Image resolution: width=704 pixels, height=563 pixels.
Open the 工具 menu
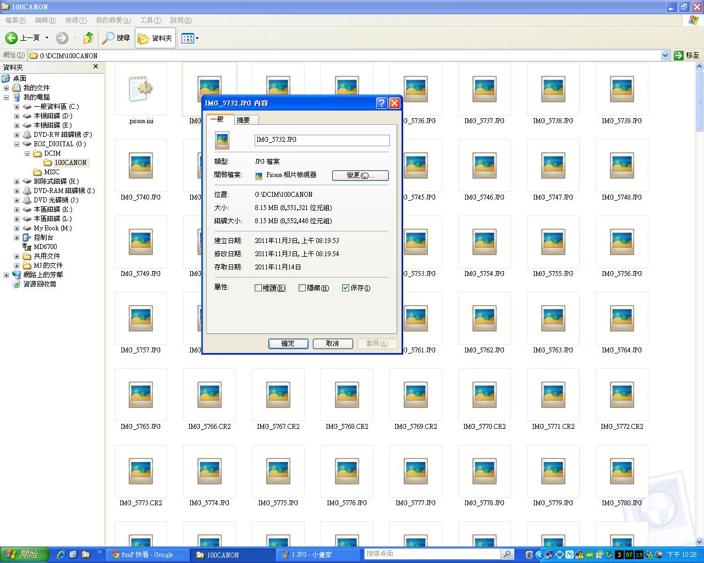click(151, 20)
